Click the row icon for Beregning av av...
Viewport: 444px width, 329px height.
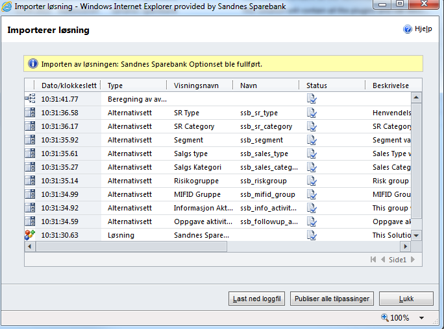[x=30, y=98]
